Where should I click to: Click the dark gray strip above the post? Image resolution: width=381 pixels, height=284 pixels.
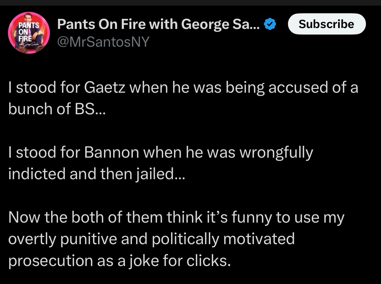pyautogui.click(x=190, y=3)
